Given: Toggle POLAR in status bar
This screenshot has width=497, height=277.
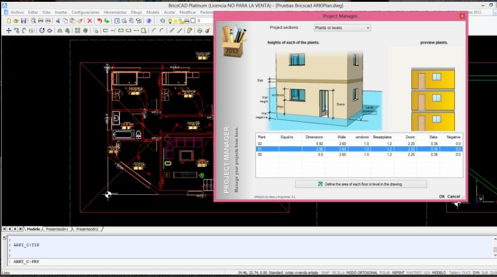Looking at the screenshot, I should click(385, 273).
